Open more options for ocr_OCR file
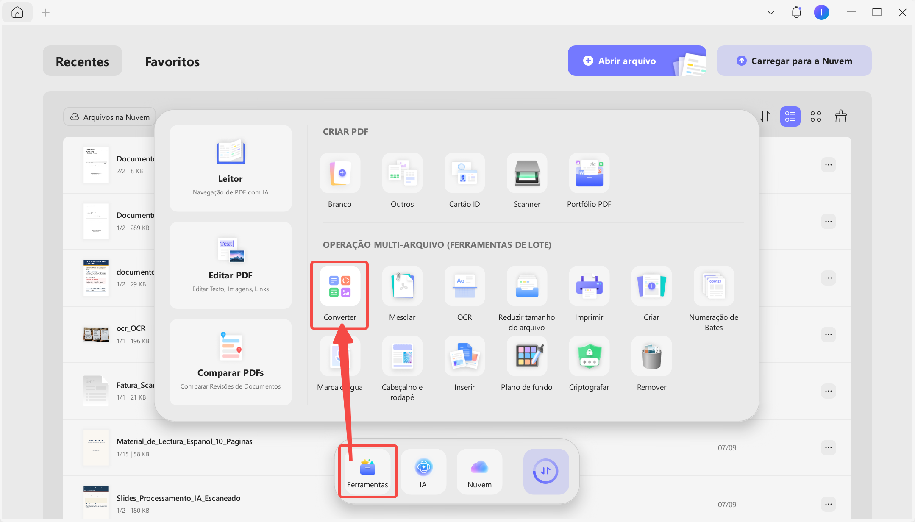 pyautogui.click(x=828, y=334)
